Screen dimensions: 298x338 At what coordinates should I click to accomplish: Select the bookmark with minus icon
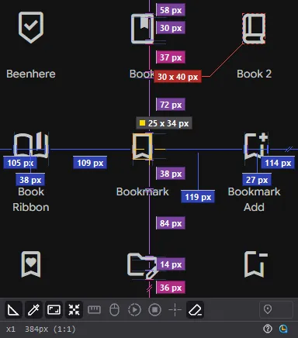click(x=256, y=264)
